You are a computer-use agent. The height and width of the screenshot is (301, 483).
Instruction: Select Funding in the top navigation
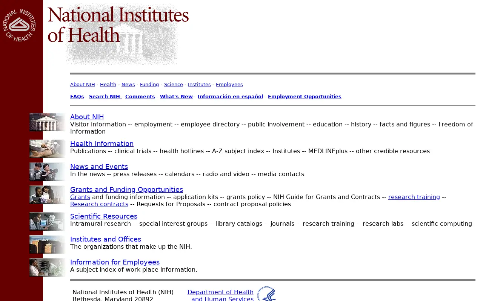[149, 85]
